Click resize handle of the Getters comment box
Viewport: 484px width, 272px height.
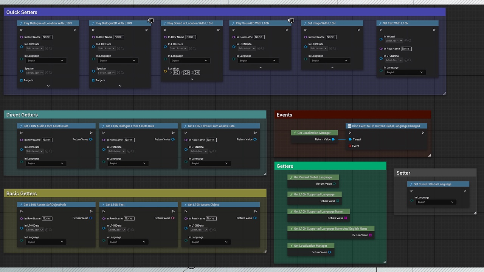(385, 261)
